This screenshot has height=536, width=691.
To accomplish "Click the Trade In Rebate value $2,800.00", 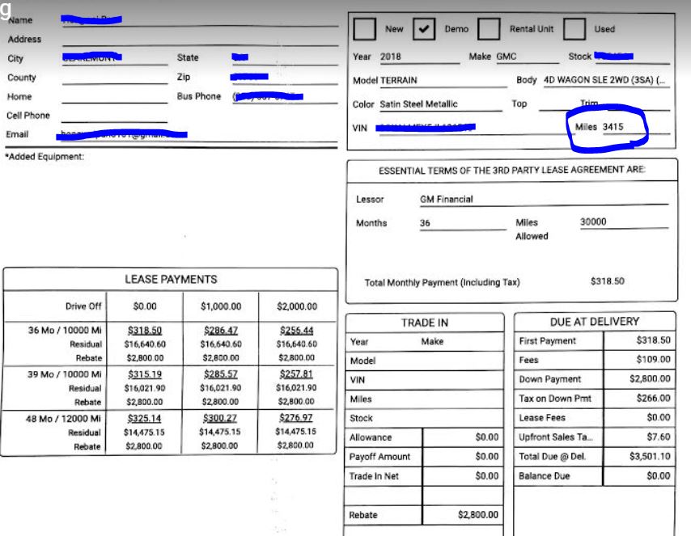I will point(477,515).
